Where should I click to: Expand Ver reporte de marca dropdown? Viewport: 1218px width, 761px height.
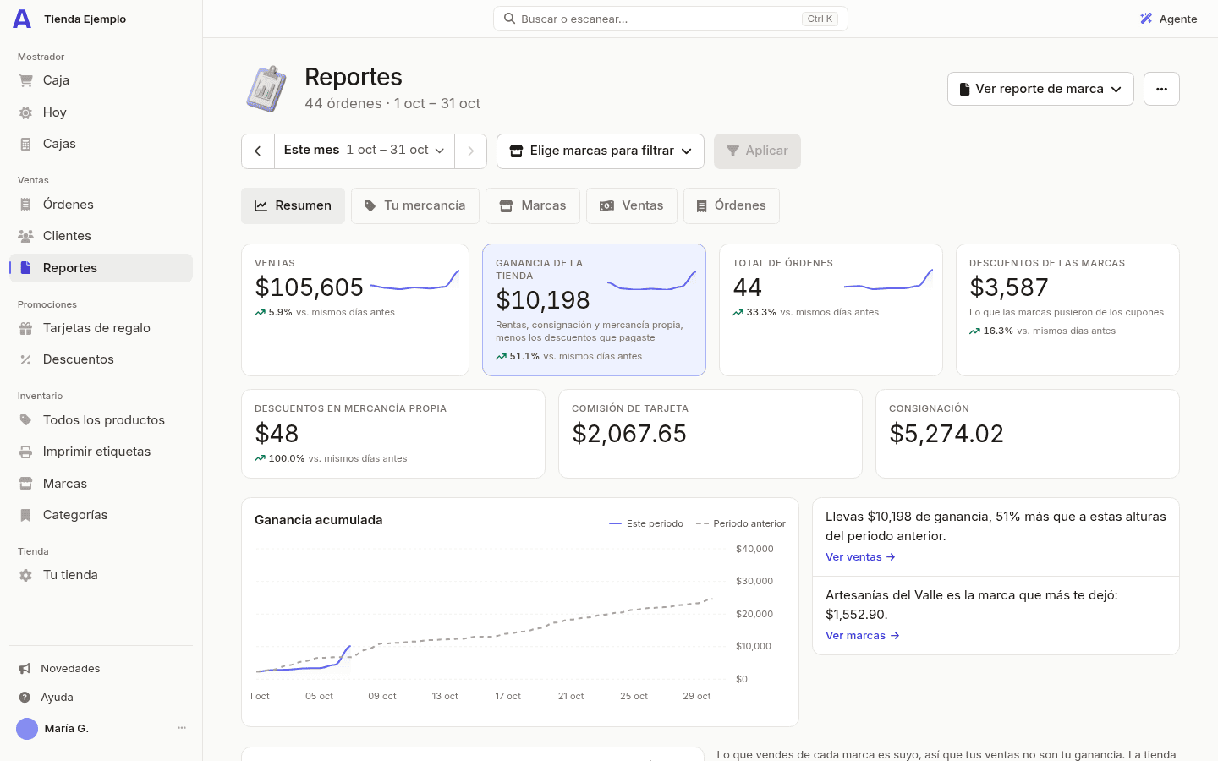(x=1040, y=89)
